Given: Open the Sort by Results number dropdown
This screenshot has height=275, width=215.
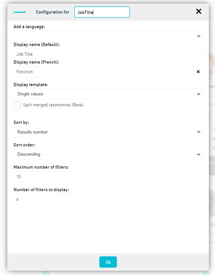Looking at the screenshot, I should pyautogui.click(x=108, y=132).
